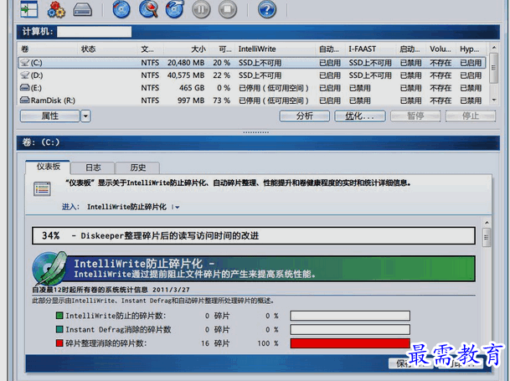Click the disc with arrow optimize icon
The height and width of the screenshot is (381, 510).
pos(175,8)
